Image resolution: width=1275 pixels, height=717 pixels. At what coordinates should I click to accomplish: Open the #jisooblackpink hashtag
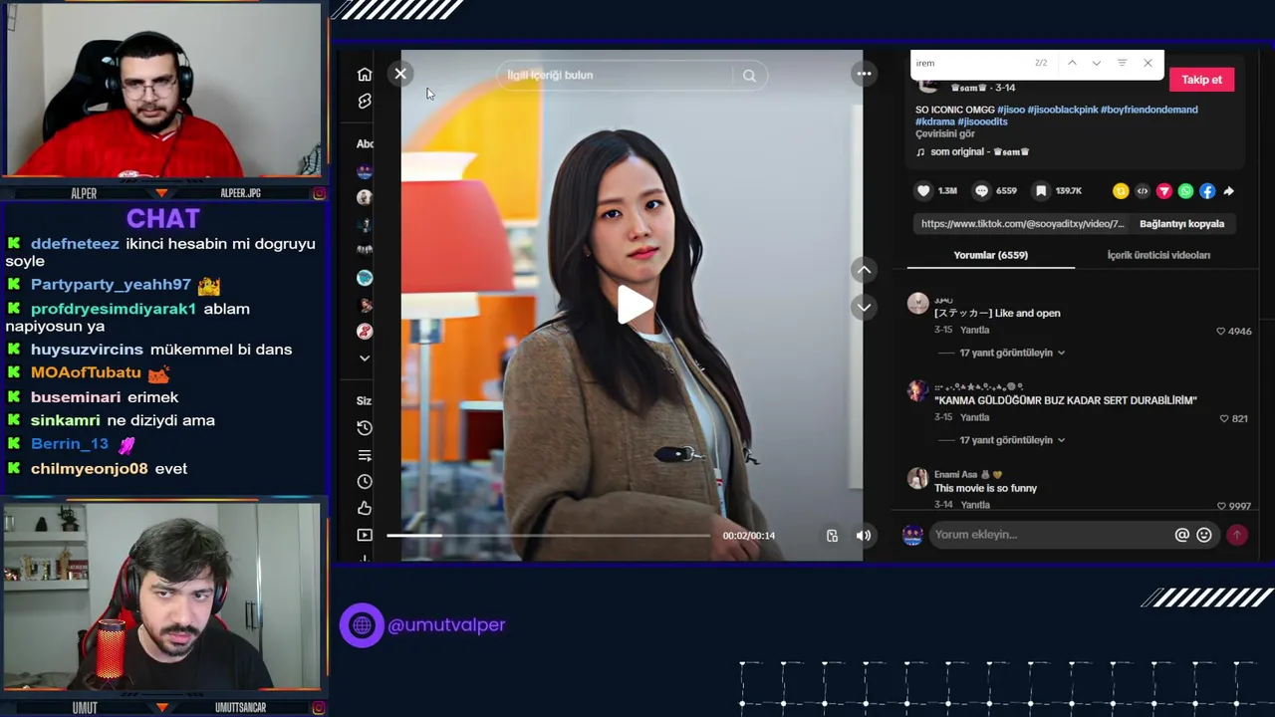[x=1062, y=110]
